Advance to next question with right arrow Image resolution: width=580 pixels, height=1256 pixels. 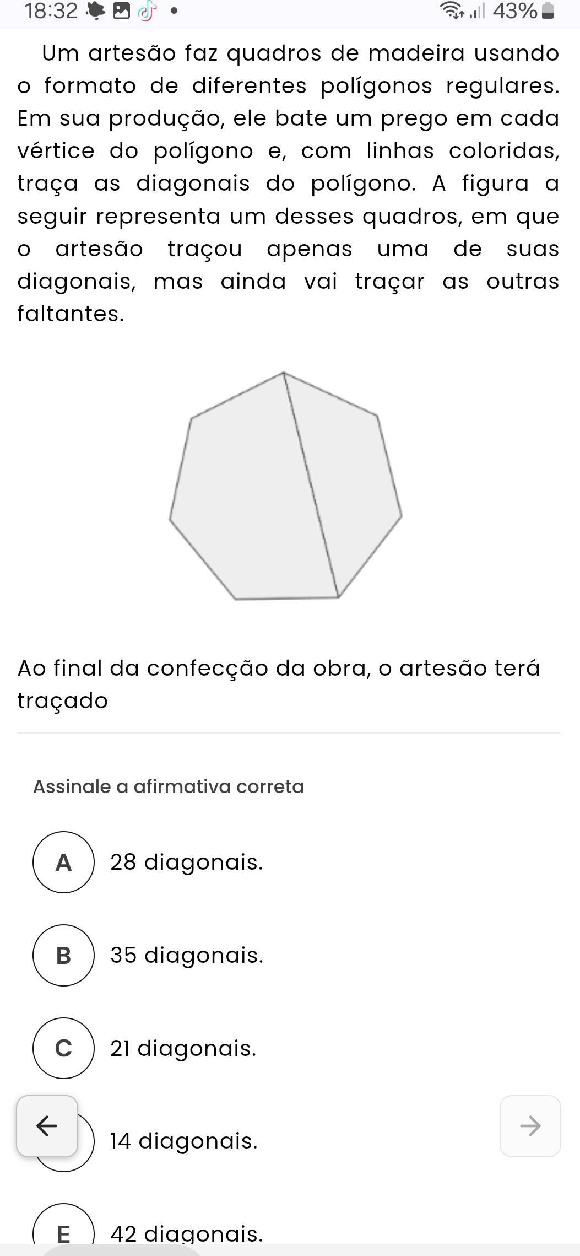click(x=530, y=1126)
